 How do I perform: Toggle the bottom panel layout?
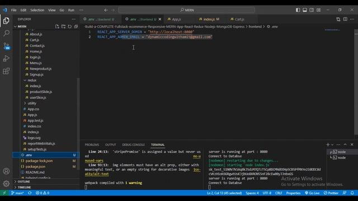pyautogui.click(x=305, y=10)
